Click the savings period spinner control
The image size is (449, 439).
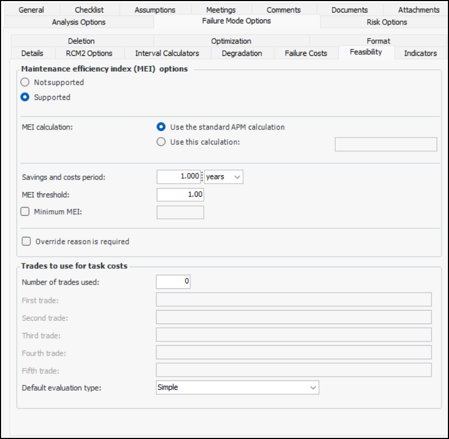202,177
